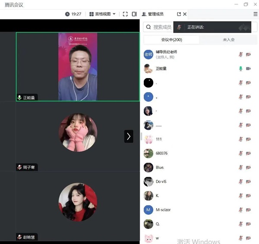Click the meeting timer clock icon
Screen dimensions: 259x244
coord(67,14)
